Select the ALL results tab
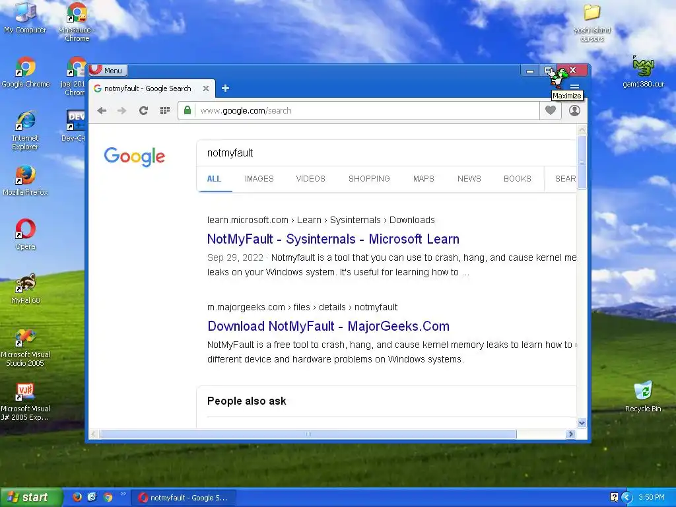Image resolution: width=676 pixels, height=507 pixels. click(214, 178)
